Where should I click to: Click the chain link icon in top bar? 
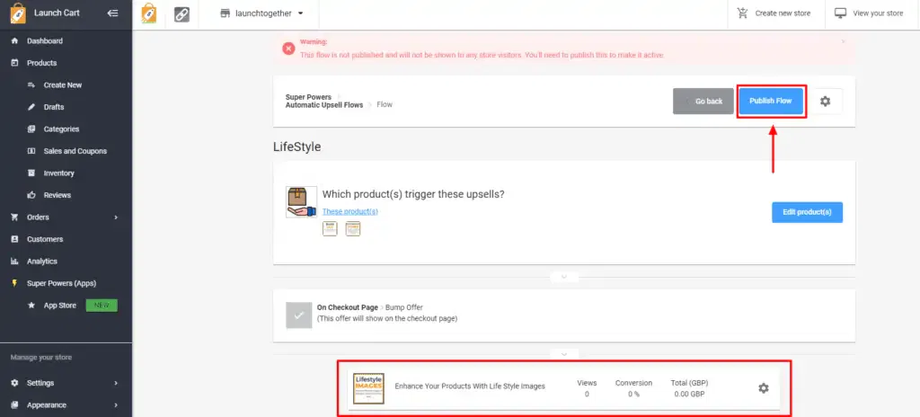pos(181,14)
